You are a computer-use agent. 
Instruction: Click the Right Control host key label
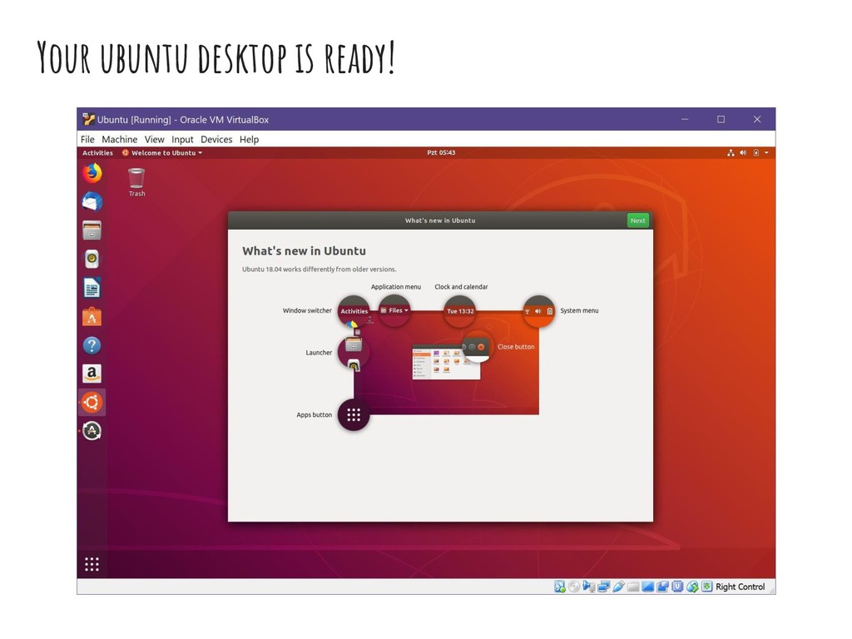(x=740, y=587)
